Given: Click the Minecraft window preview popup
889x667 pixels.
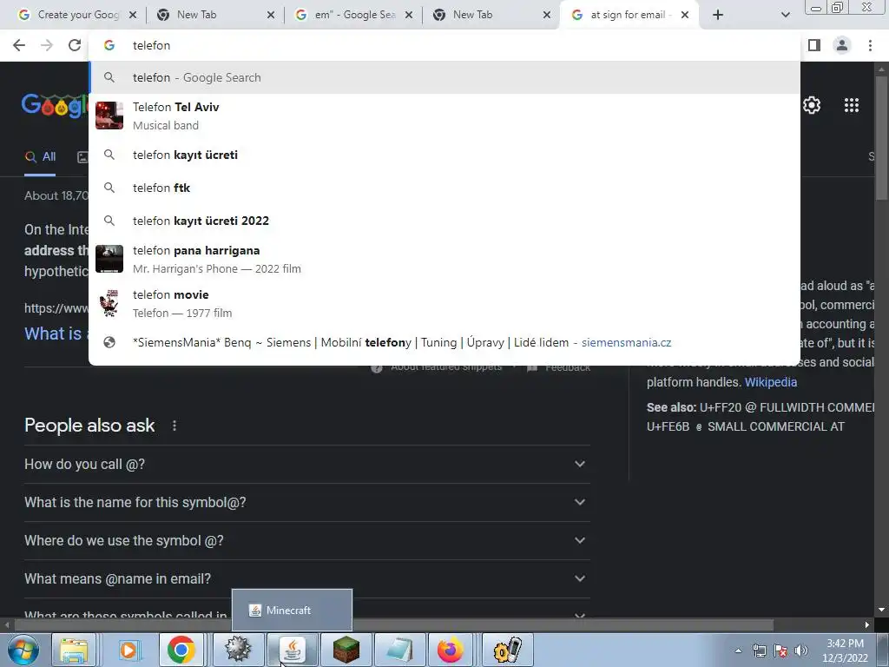Looking at the screenshot, I should click(292, 611).
